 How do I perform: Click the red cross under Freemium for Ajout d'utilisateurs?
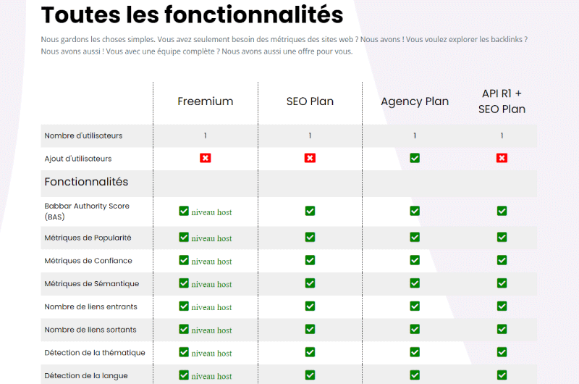pyautogui.click(x=206, y=158)
